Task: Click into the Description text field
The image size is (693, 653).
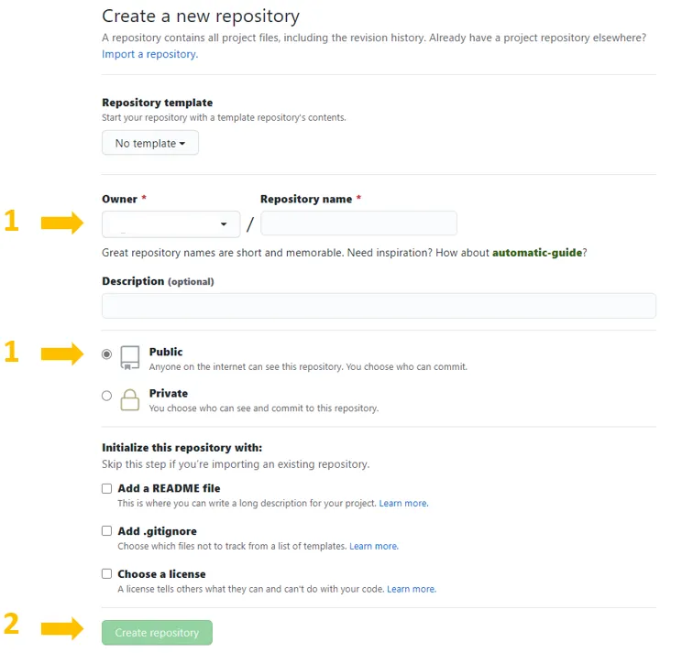Action: point(379,306)
